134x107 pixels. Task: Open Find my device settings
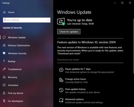pos(16,93)
